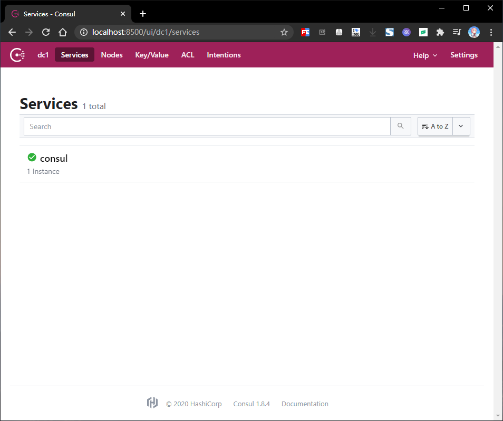Click the blue S extension icon
Screen dimensions: 503x421
point(390,32)
